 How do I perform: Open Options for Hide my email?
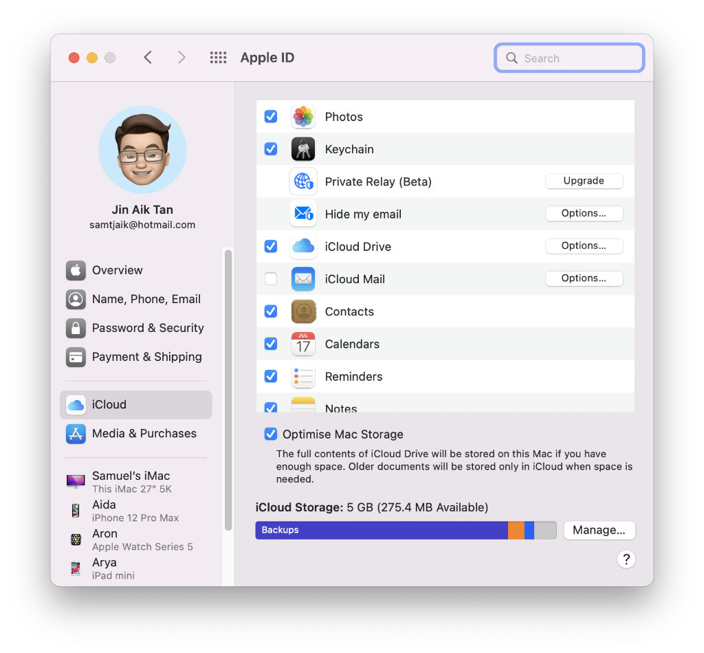pyautogui.click(x=584, y=214)
